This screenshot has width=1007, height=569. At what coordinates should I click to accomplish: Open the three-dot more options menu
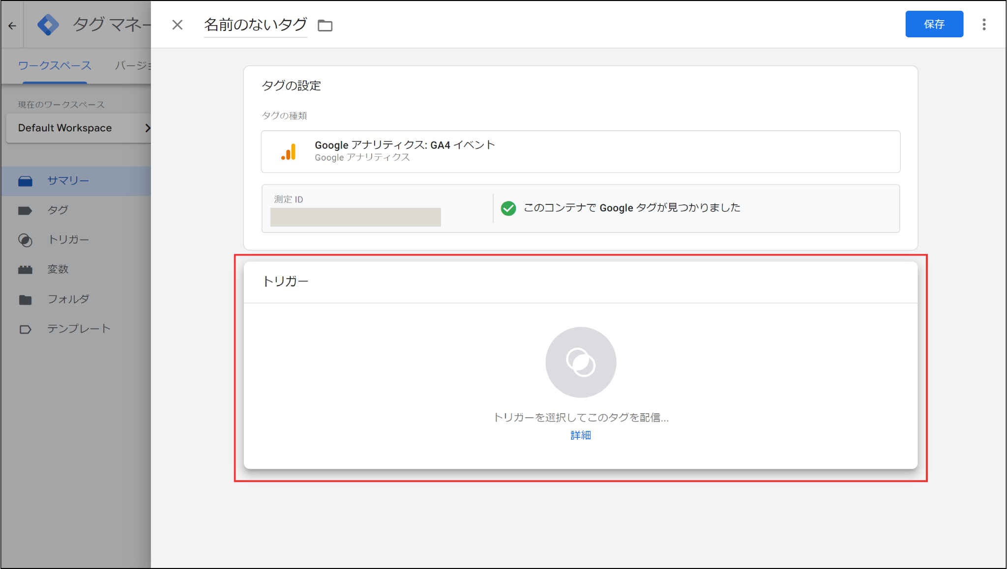pos(984,25)
